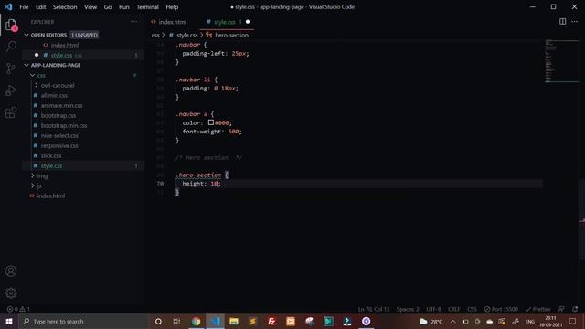Click the notifications bell in status bar

click(x=575, y=309)
